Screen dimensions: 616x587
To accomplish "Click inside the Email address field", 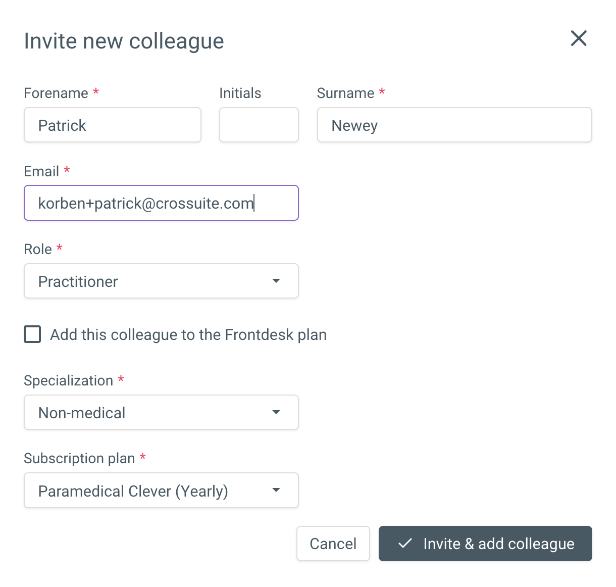I will pyautogui.click(x=161, y=203).
